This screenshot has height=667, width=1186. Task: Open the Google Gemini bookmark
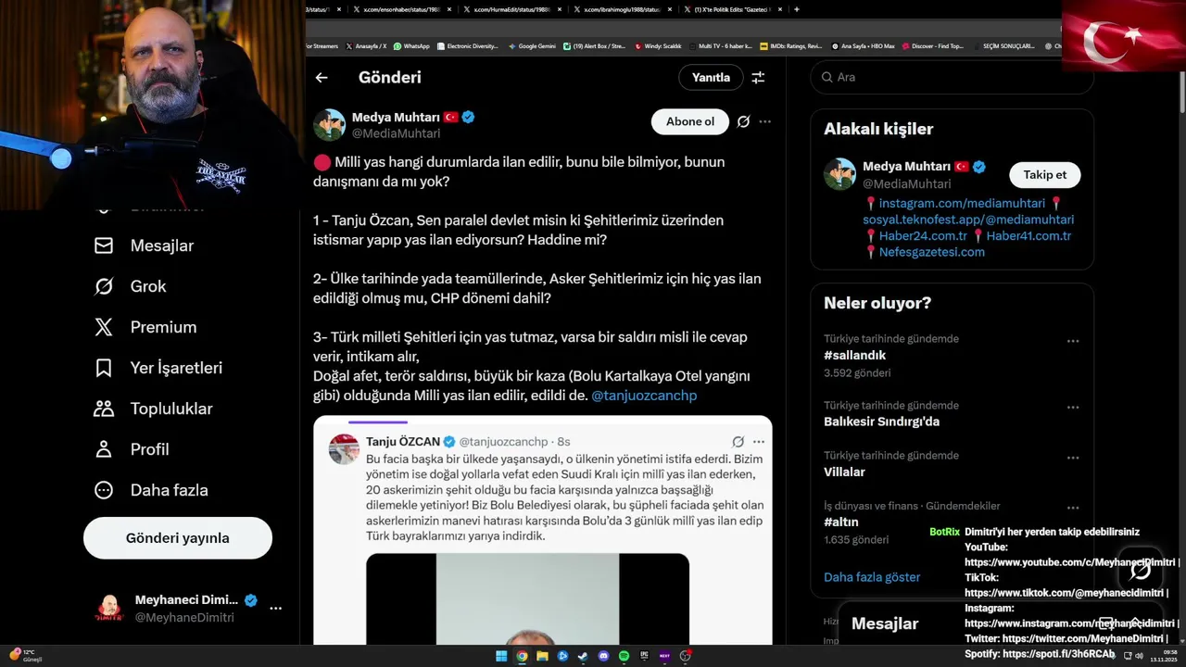click(531, 46)
